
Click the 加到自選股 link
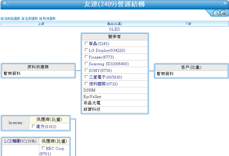12,19
